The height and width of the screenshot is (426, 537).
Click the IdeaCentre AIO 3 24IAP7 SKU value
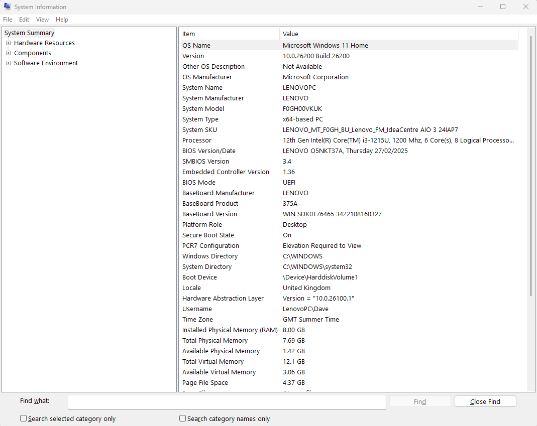[x=370, y=130]
